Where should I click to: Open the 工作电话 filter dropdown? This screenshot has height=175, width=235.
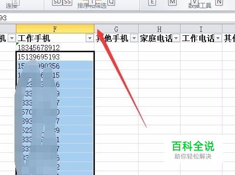(218, 38)
